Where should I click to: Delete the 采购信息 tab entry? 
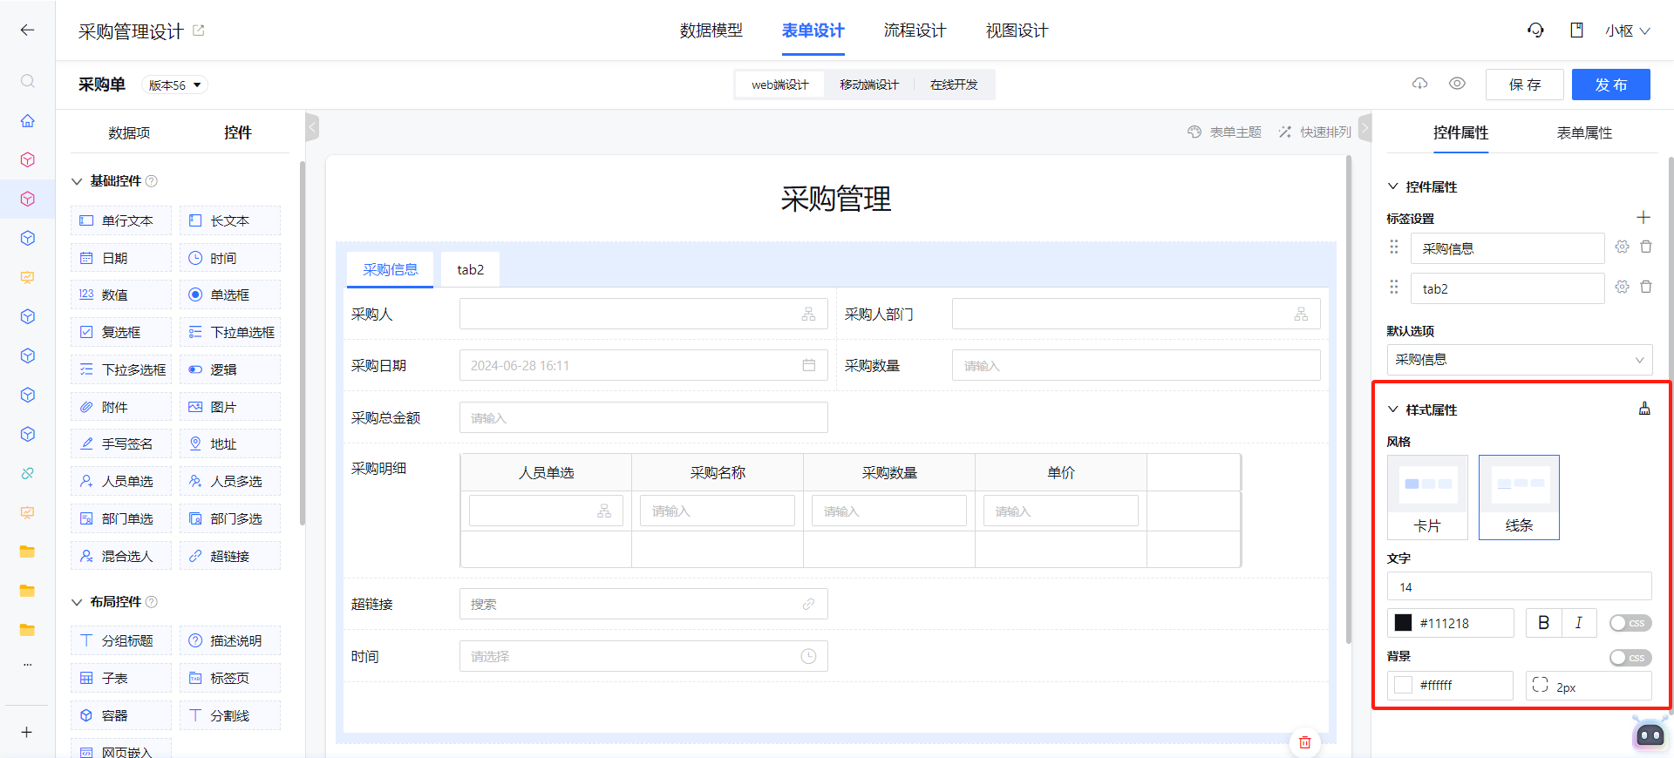1646,247
